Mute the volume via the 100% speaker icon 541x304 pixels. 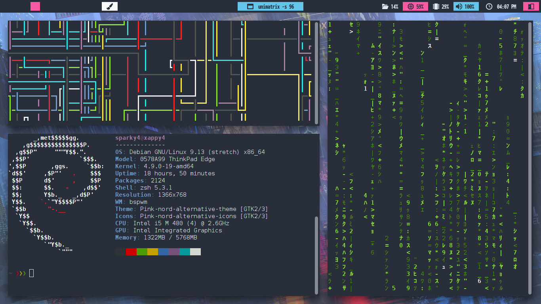(459, 7)
